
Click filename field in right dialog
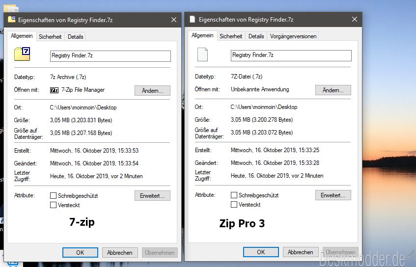pyautogui.click(x=291, y=55)
